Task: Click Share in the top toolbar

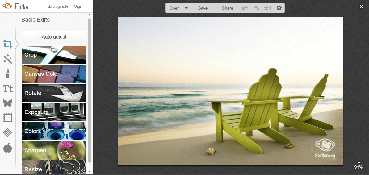Action: [x=228, y=8]
